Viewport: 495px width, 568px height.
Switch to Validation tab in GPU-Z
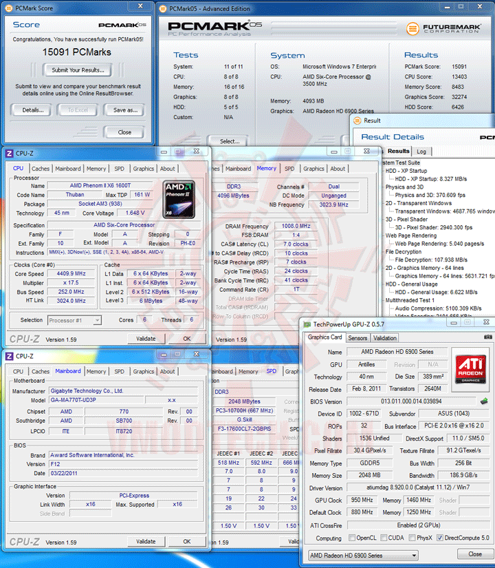tap(384, 338)
